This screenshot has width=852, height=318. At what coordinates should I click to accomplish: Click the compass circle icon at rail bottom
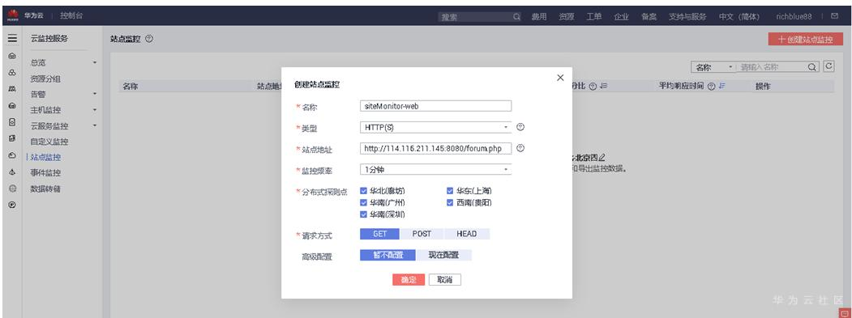point(12,205)
